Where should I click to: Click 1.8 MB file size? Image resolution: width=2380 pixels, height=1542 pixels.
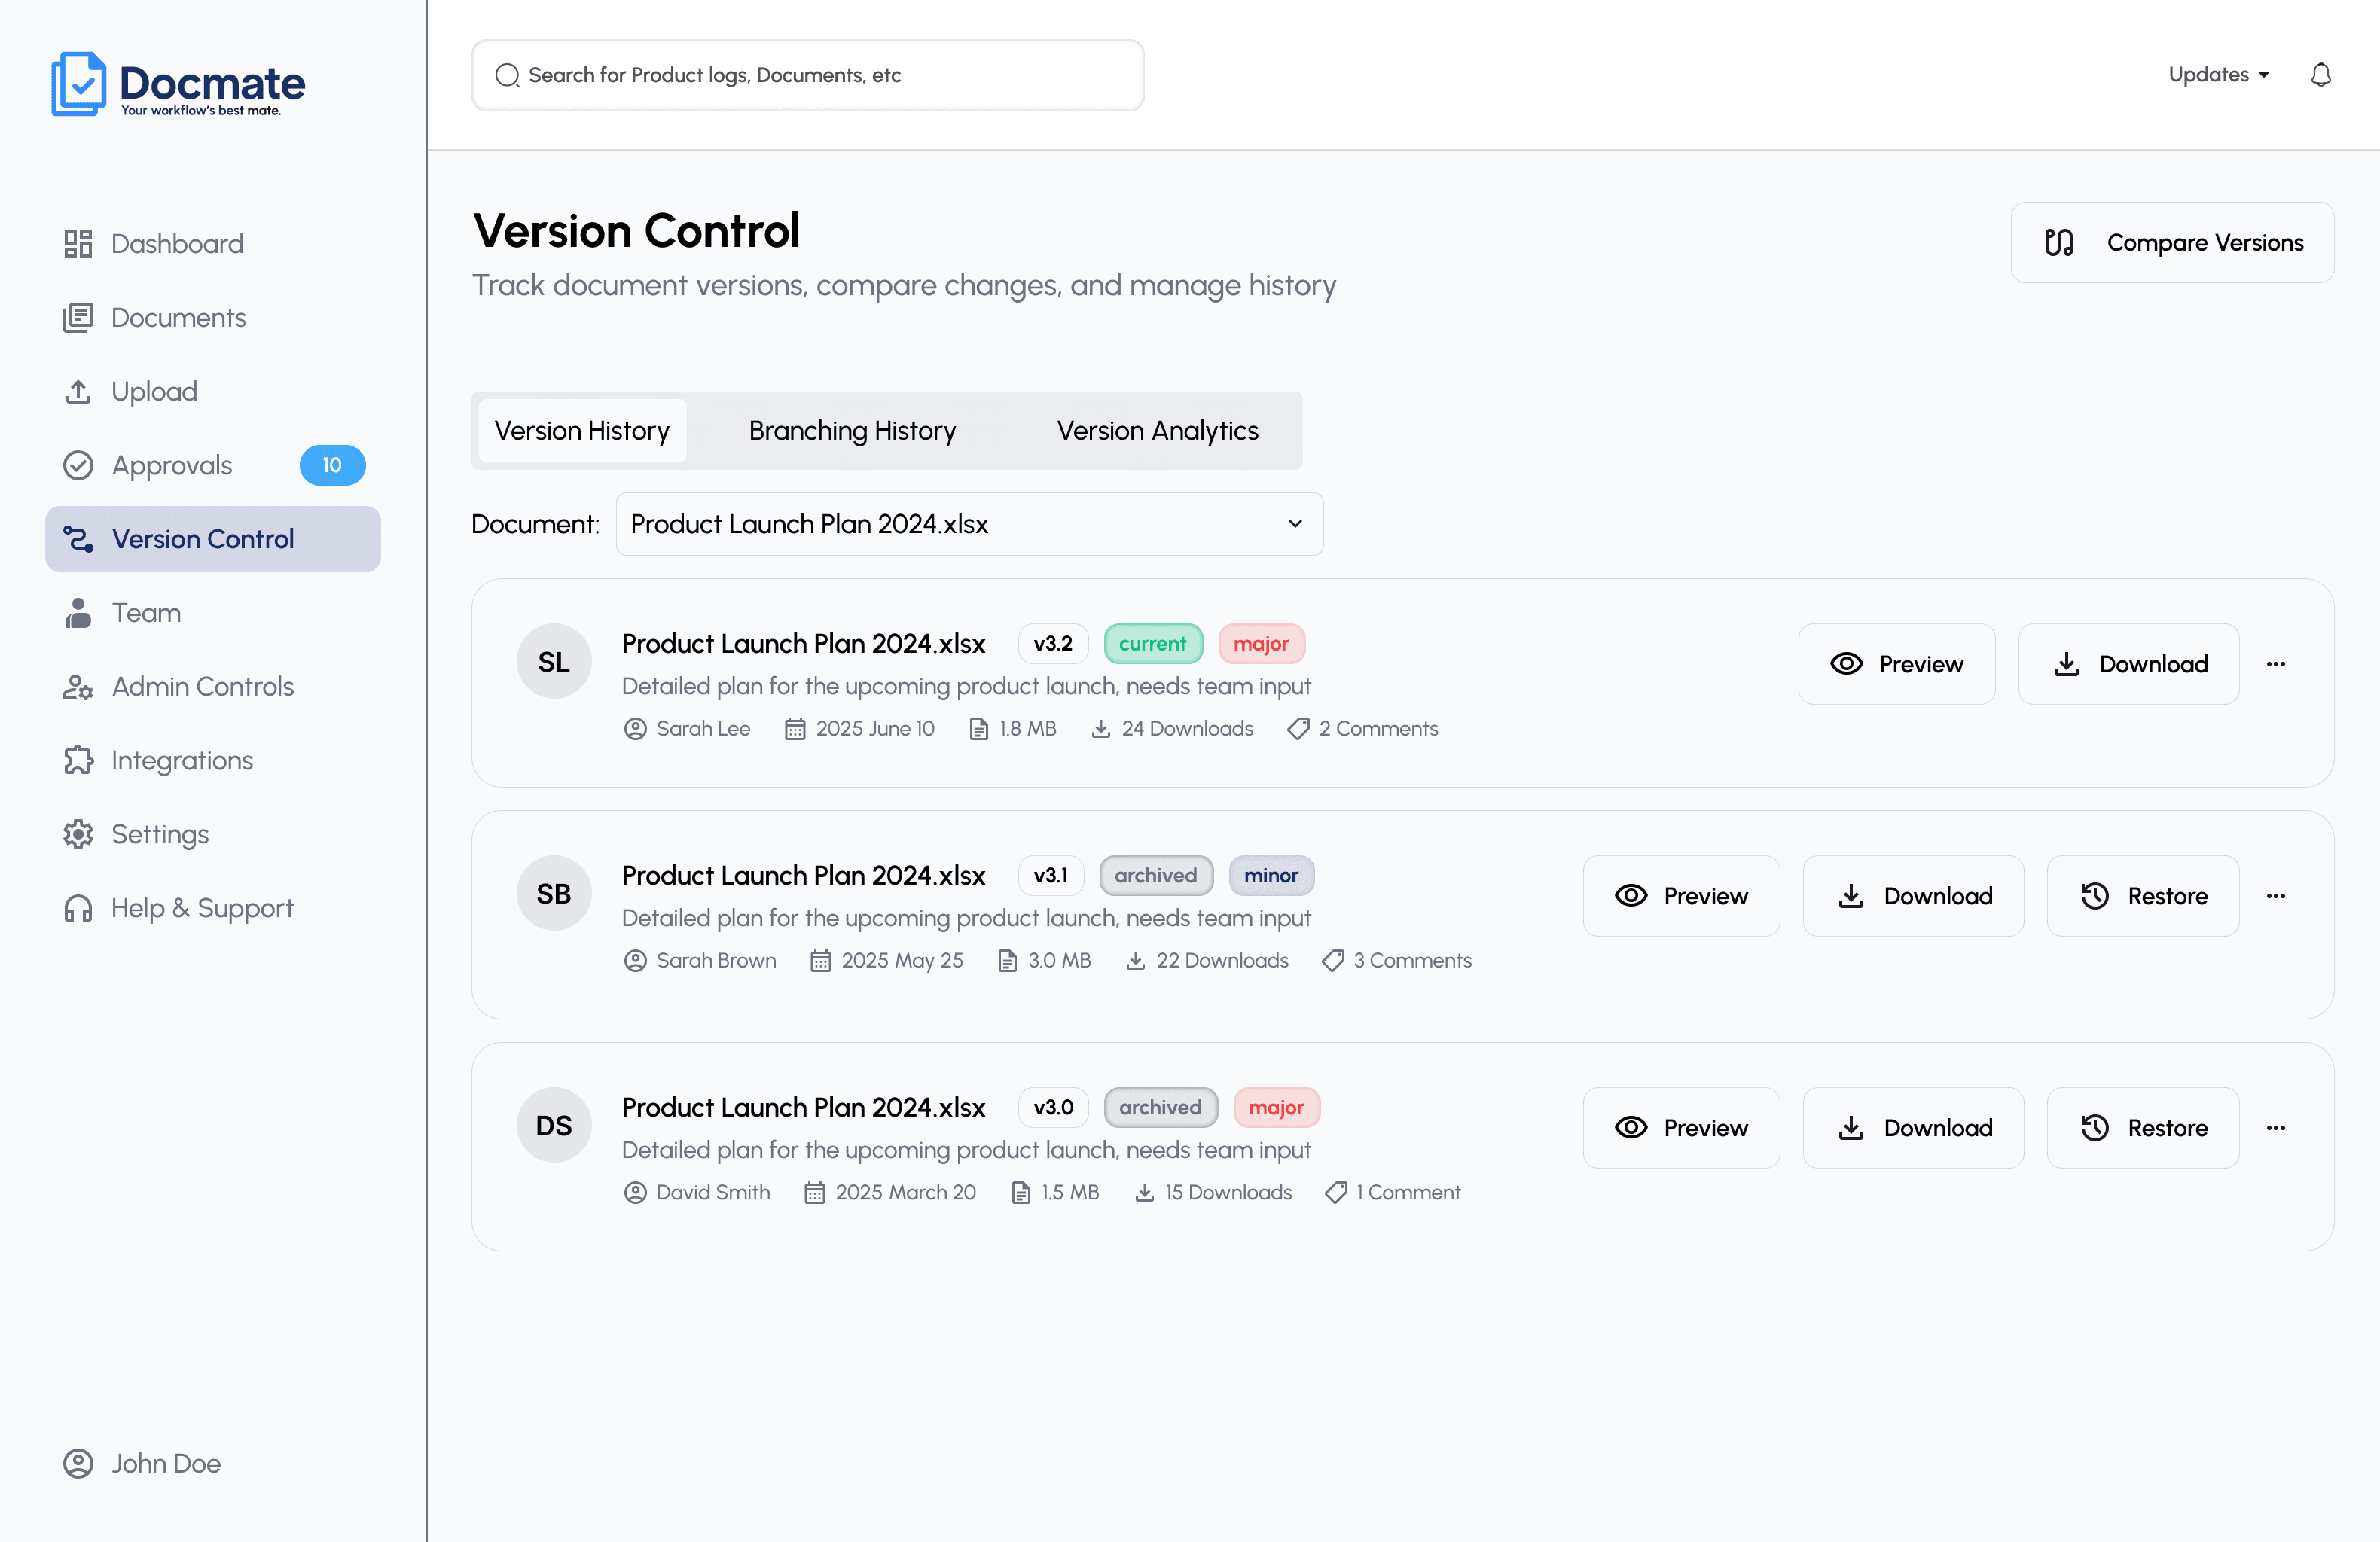click(1013, 729)
